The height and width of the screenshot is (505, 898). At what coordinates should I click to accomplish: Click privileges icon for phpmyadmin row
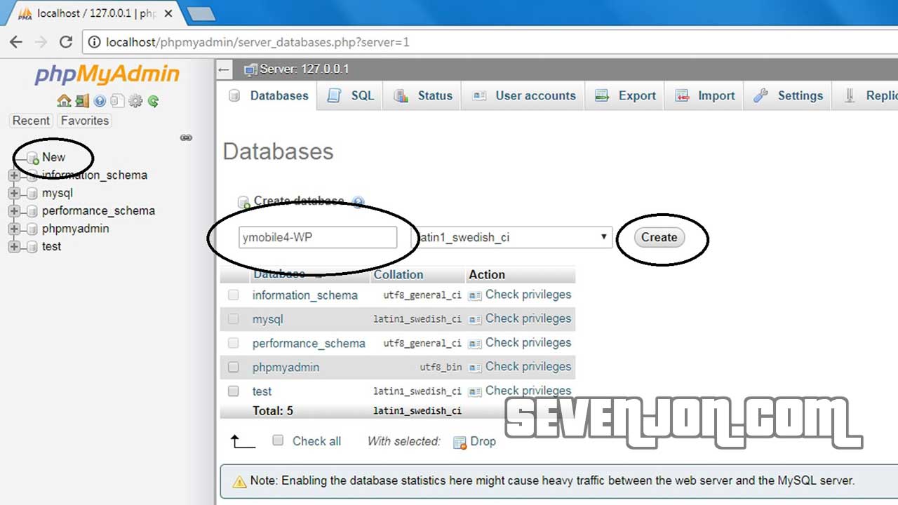click(x=475, y=368)
